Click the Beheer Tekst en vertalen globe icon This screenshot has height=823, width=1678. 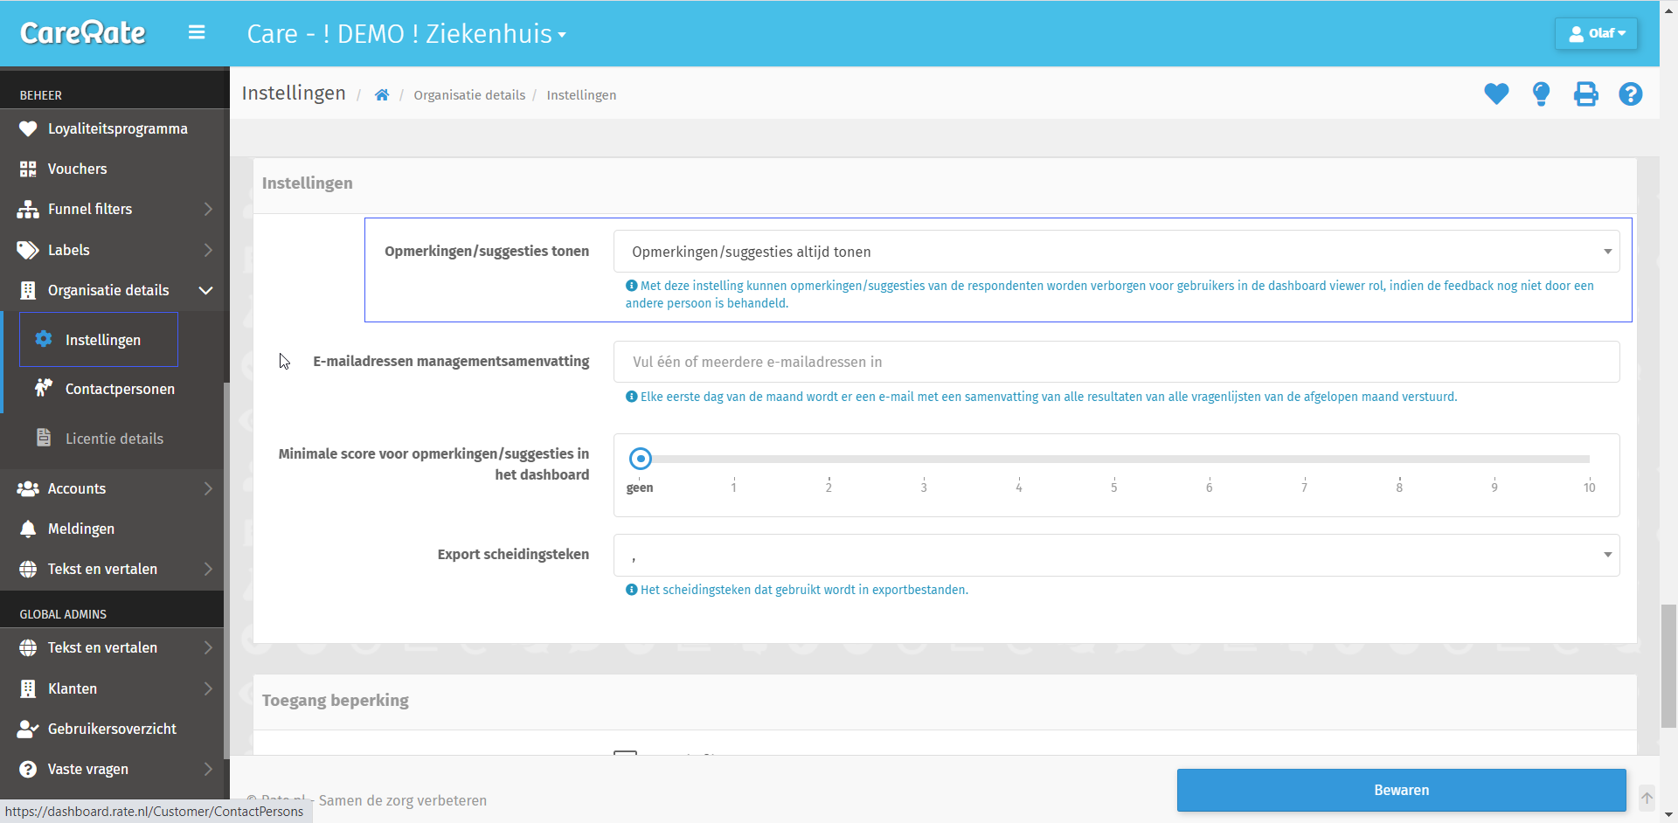coord(28,569)
